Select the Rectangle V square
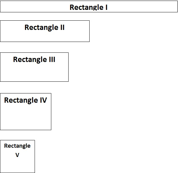 (17, 156)
